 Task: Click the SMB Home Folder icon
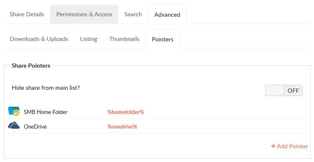click(14, 111)
